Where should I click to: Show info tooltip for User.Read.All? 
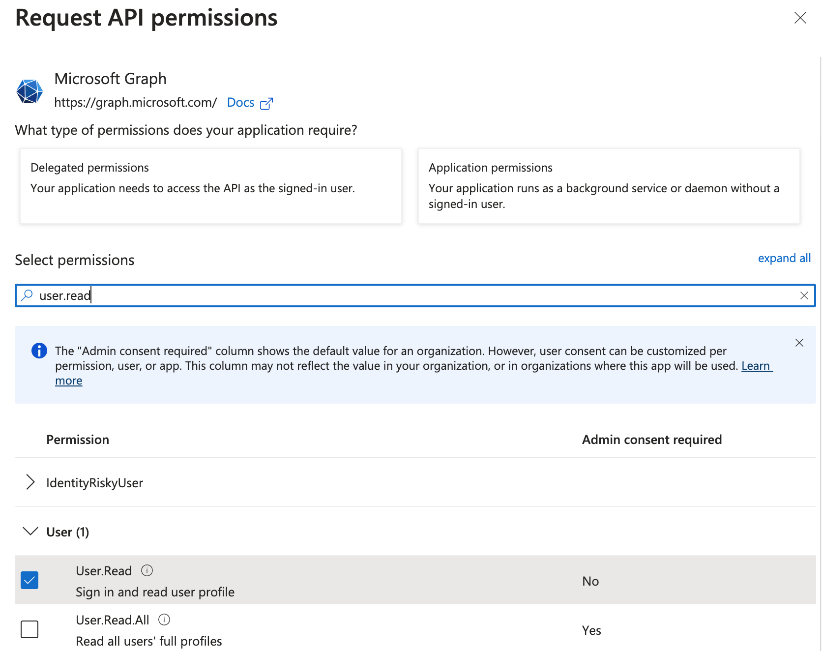164,620
